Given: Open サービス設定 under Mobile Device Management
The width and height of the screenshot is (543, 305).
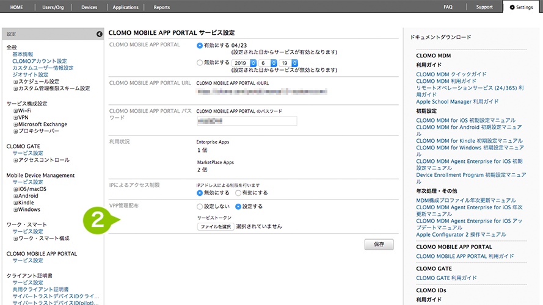Looking at the screenshot, I should click(x=27, y=182).
